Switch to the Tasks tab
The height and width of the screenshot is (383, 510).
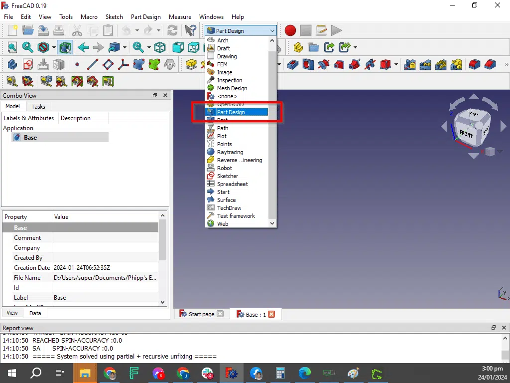pos(38,107)
